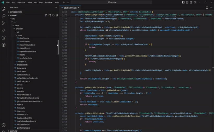
Task: Open the GitHub view in activity bar
Action: pyautogui.click(x=4, y=45)
